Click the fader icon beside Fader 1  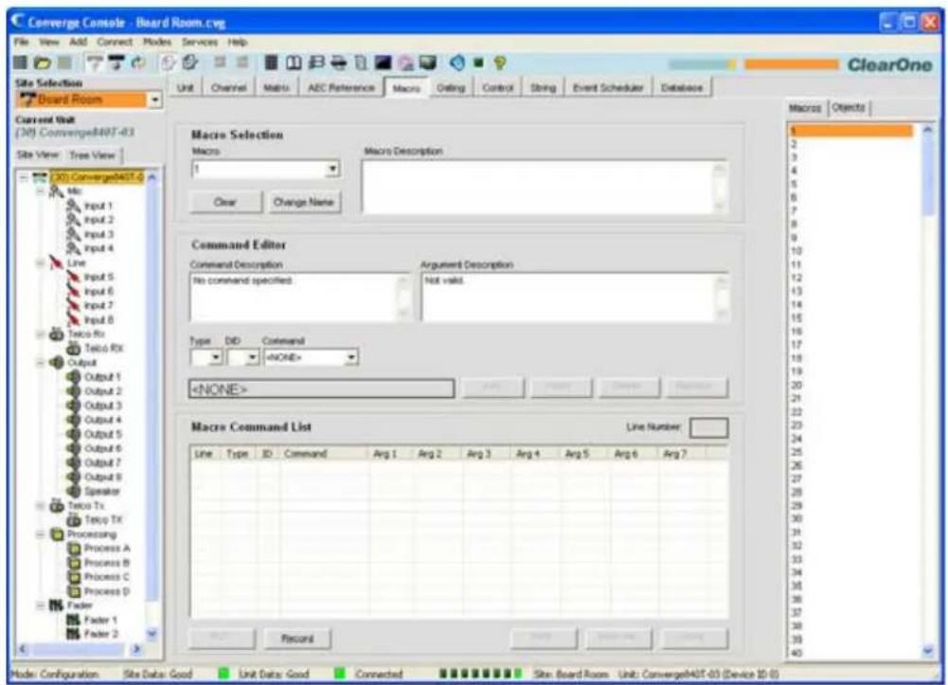[73, 620]
